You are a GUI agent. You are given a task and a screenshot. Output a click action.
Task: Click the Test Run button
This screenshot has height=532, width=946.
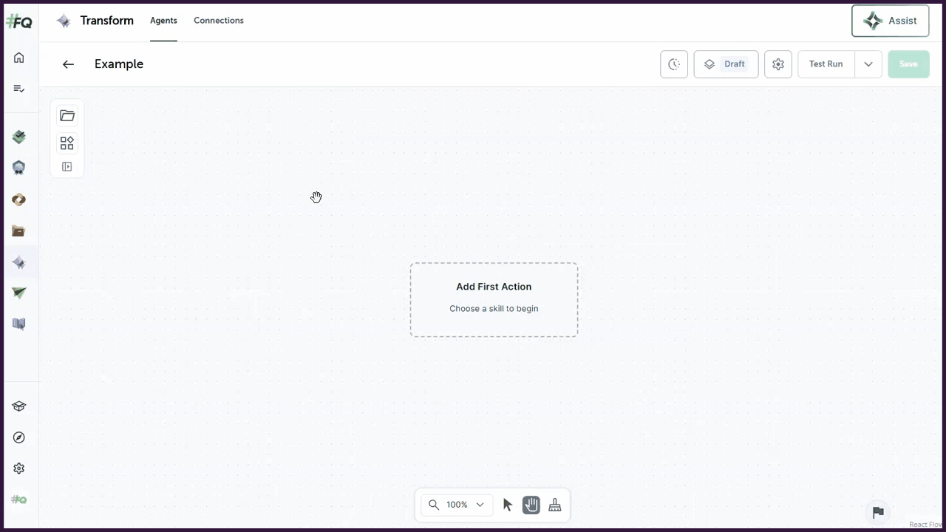[826, 64]
